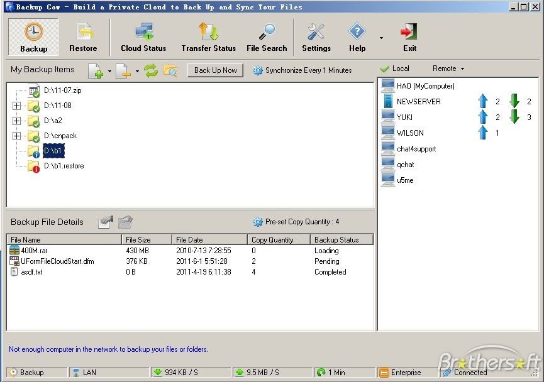This screenshot has height=382, width=544.
Task: Click the Pre-set Copy Quantity gear icon
Action: click(258, 221)
